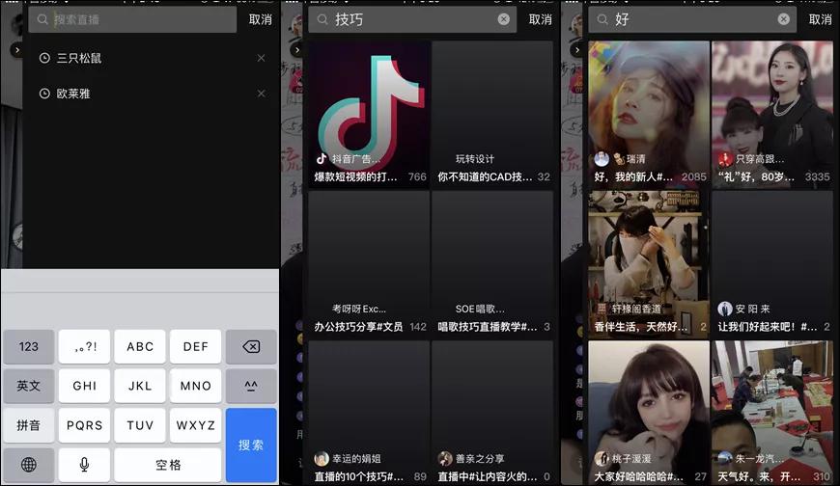Click title 香伴生活,天然好...
840x486 pixels.
click(641, 327)
